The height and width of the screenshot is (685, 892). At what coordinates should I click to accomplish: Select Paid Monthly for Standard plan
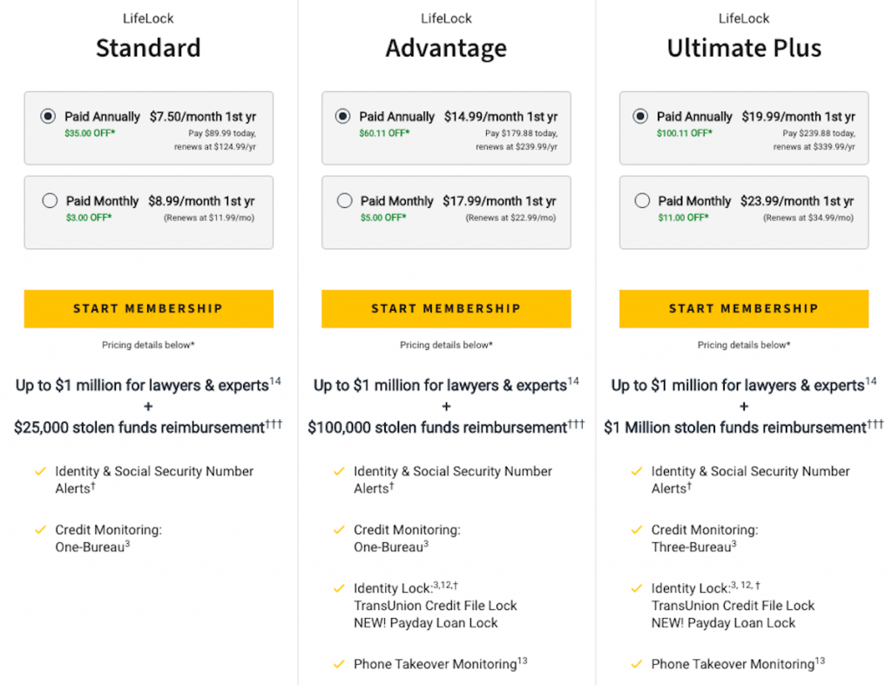coord(50,201)
